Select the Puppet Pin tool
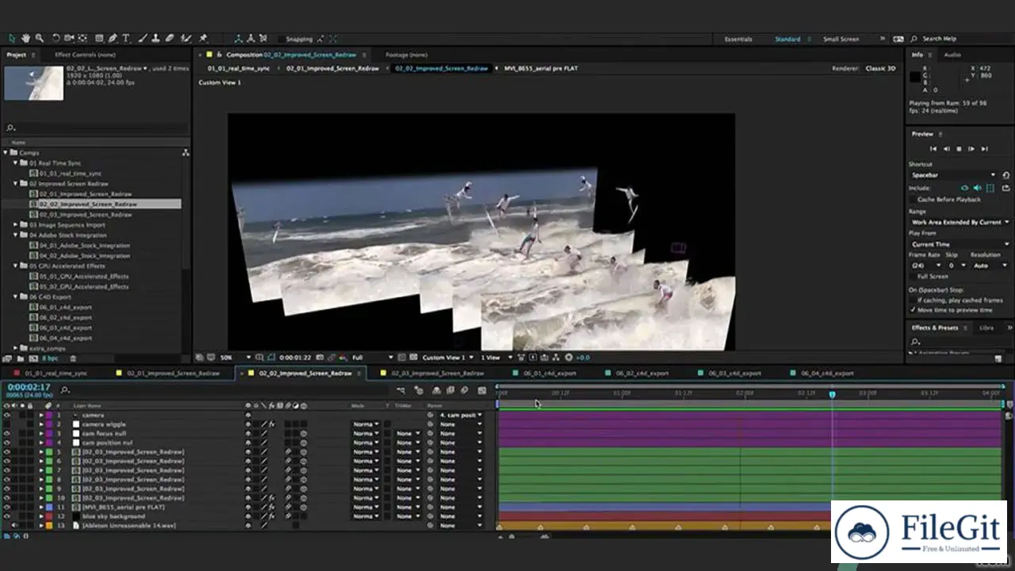The width and height of the screenshot is (1015, 571). point(203,38)
